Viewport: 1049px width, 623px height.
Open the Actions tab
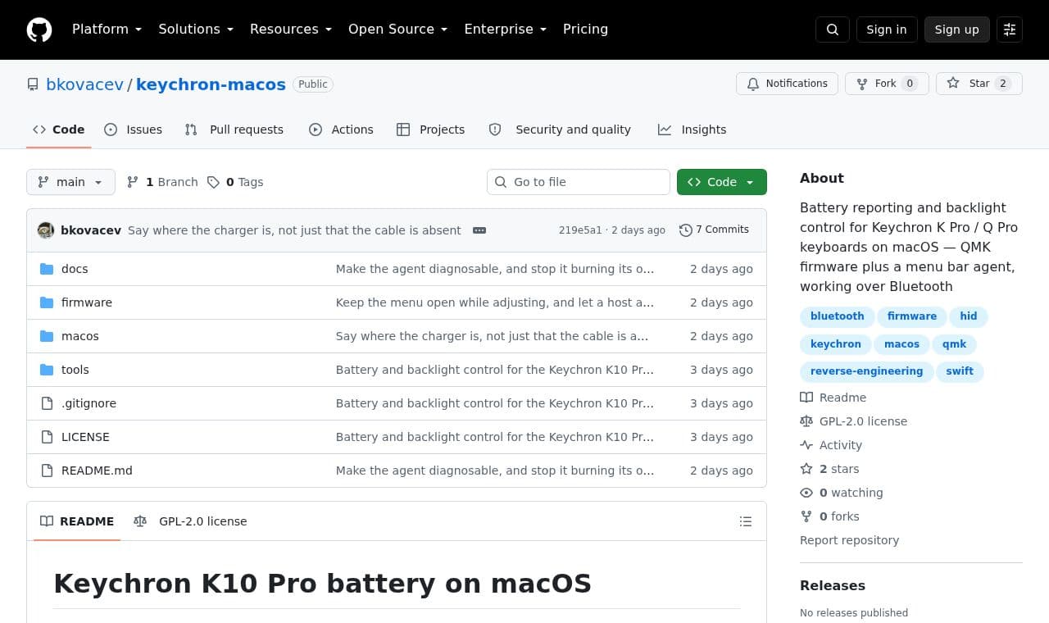341,130
